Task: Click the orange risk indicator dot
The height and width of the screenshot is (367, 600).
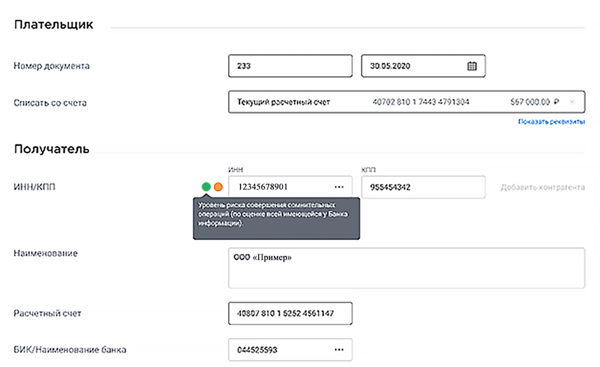Action: coord(218,186)
